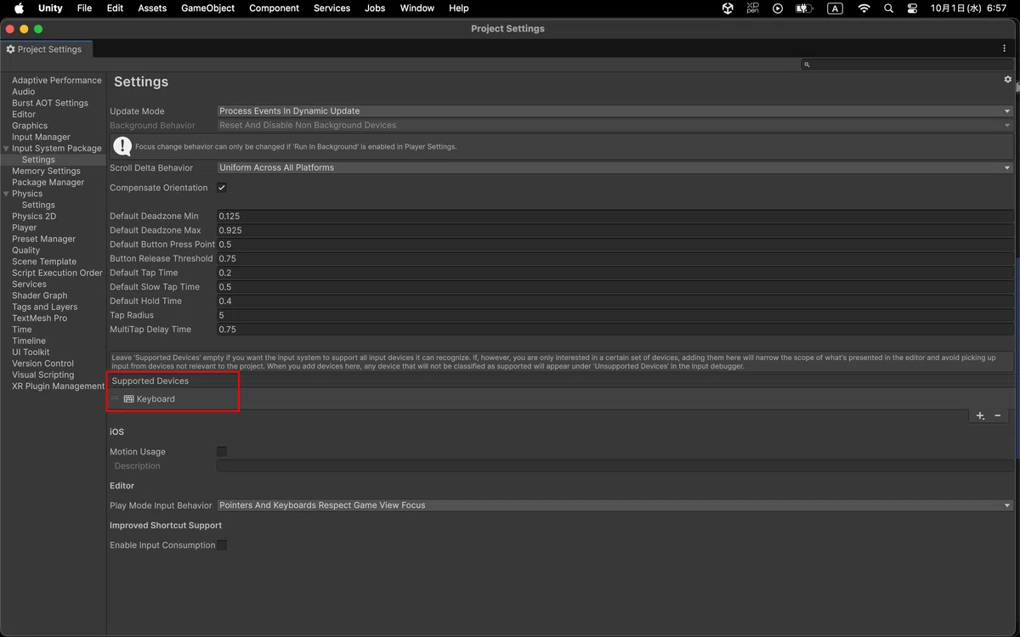Open the input source 'A' indicator

[x=836, y=8]
